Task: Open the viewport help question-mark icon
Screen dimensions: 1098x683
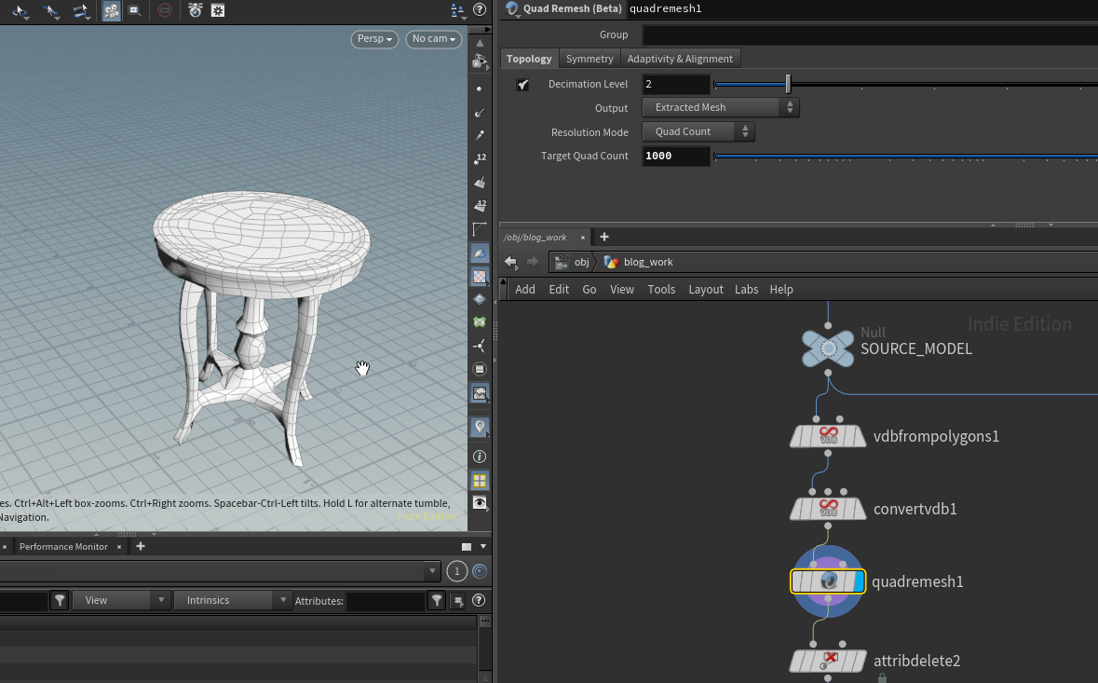Action: (x=480, y=10)
